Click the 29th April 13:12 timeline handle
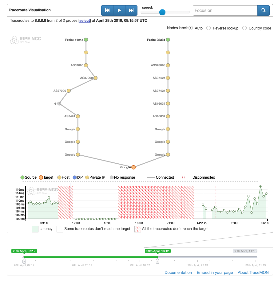The width and height of the screenshot is (278, 284). (x=157, y=261)
